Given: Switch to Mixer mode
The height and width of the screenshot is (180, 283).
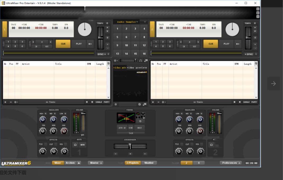Looking at the screenshot, I should pyautogui.click(x=58, y=163).
